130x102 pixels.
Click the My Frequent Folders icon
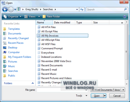[5, 57]
